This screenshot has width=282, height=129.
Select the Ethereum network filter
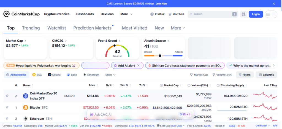(91, 75)
